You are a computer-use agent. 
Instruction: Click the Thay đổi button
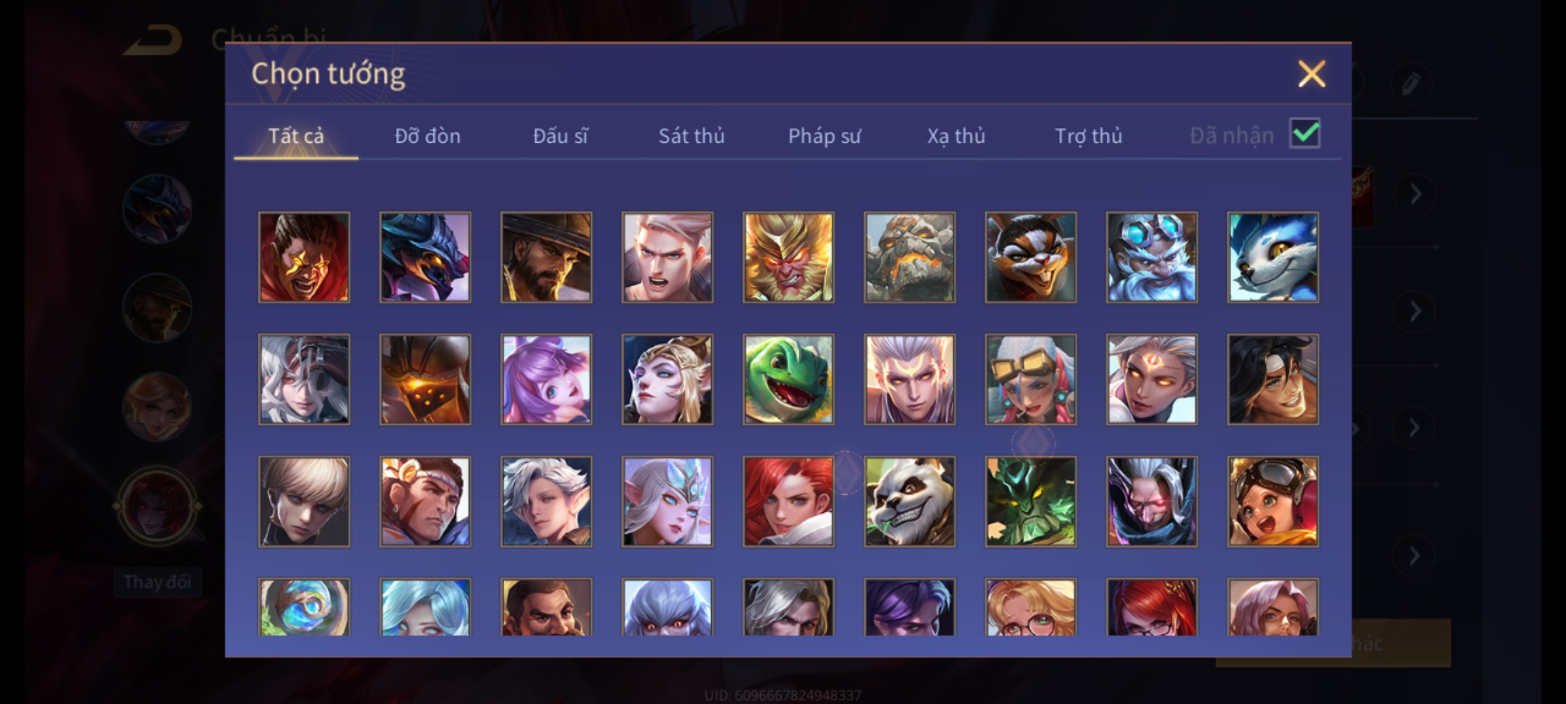pos(157,582)
